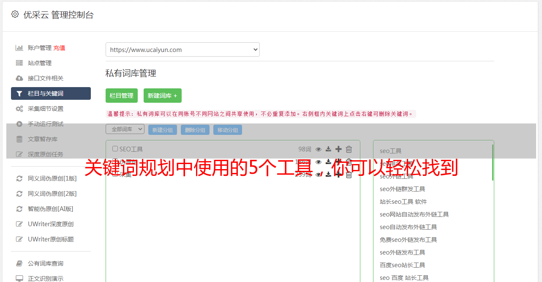Image resolution: width=542 pixels, height=282 pixels.
Task: Click the download icon in SEO工具 row
Action: [328, 149]
